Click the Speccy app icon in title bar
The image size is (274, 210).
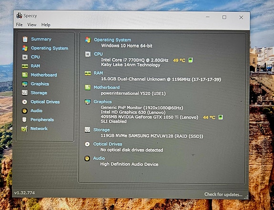pos(19,16)
